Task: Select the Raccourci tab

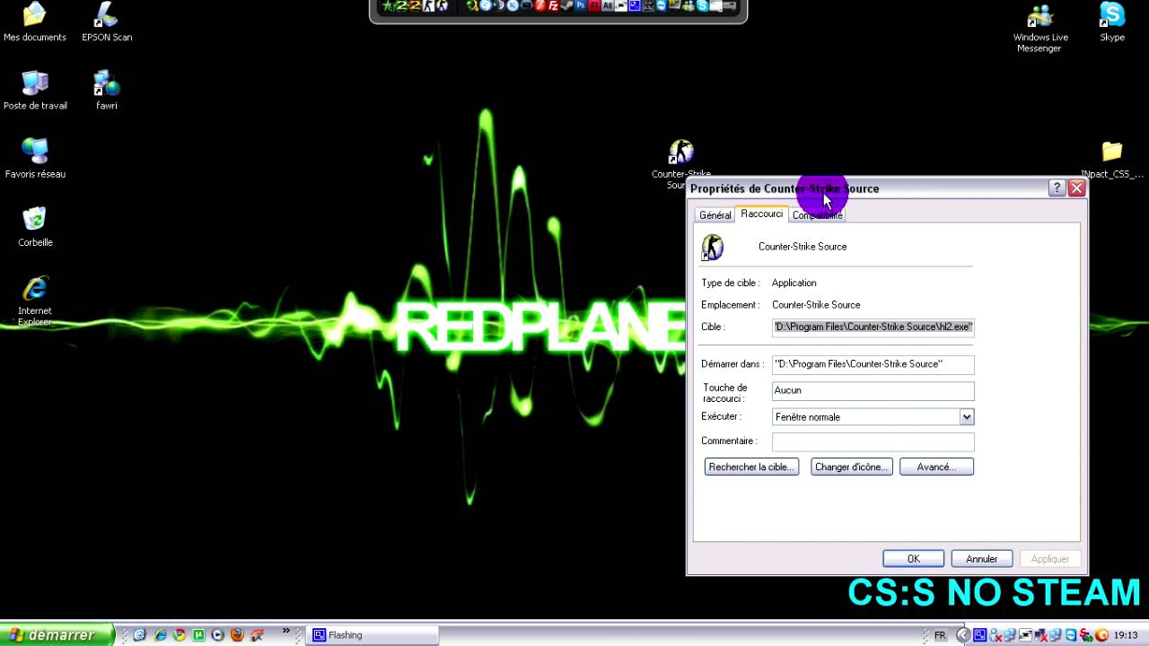Action: 762,214
